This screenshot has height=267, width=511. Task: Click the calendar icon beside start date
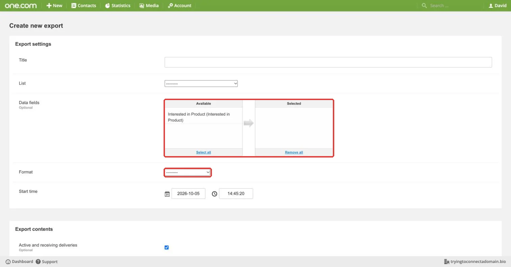[x=167, y=194]
